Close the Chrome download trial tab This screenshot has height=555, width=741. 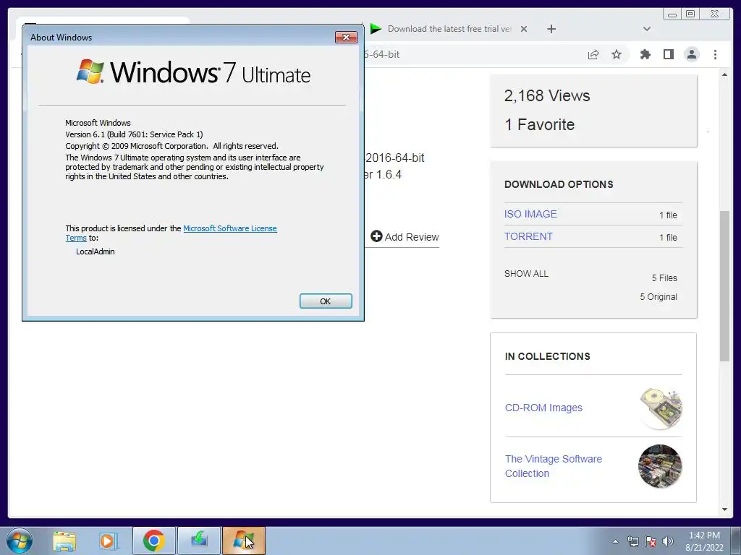click(x=524, y=29)
